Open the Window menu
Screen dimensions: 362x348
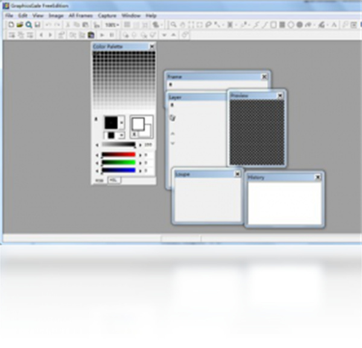[131, 16]
